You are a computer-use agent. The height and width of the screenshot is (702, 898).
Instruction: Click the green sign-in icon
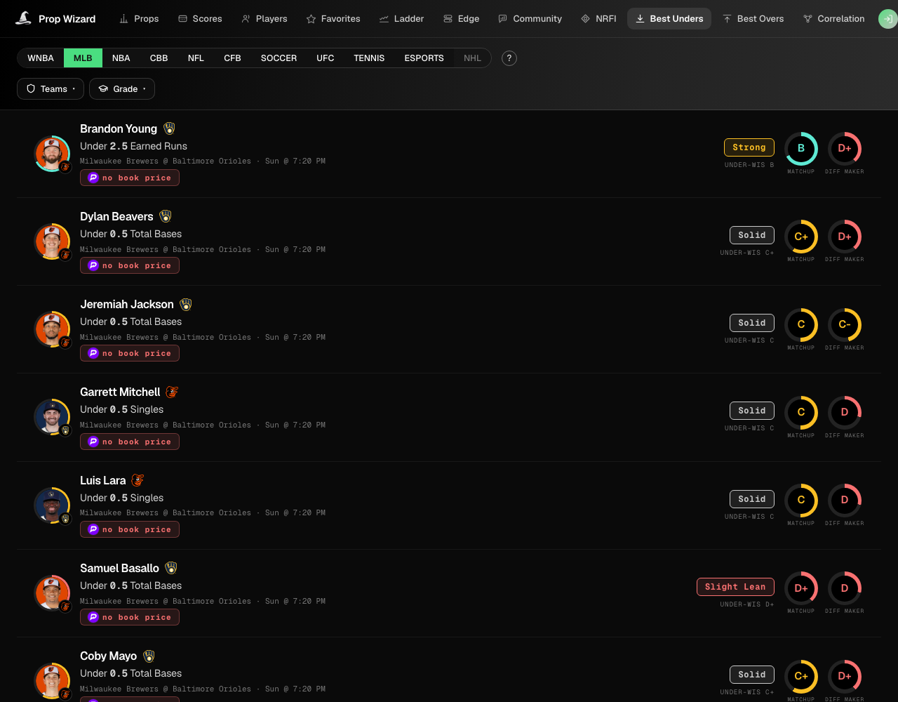tap(888, 19)
